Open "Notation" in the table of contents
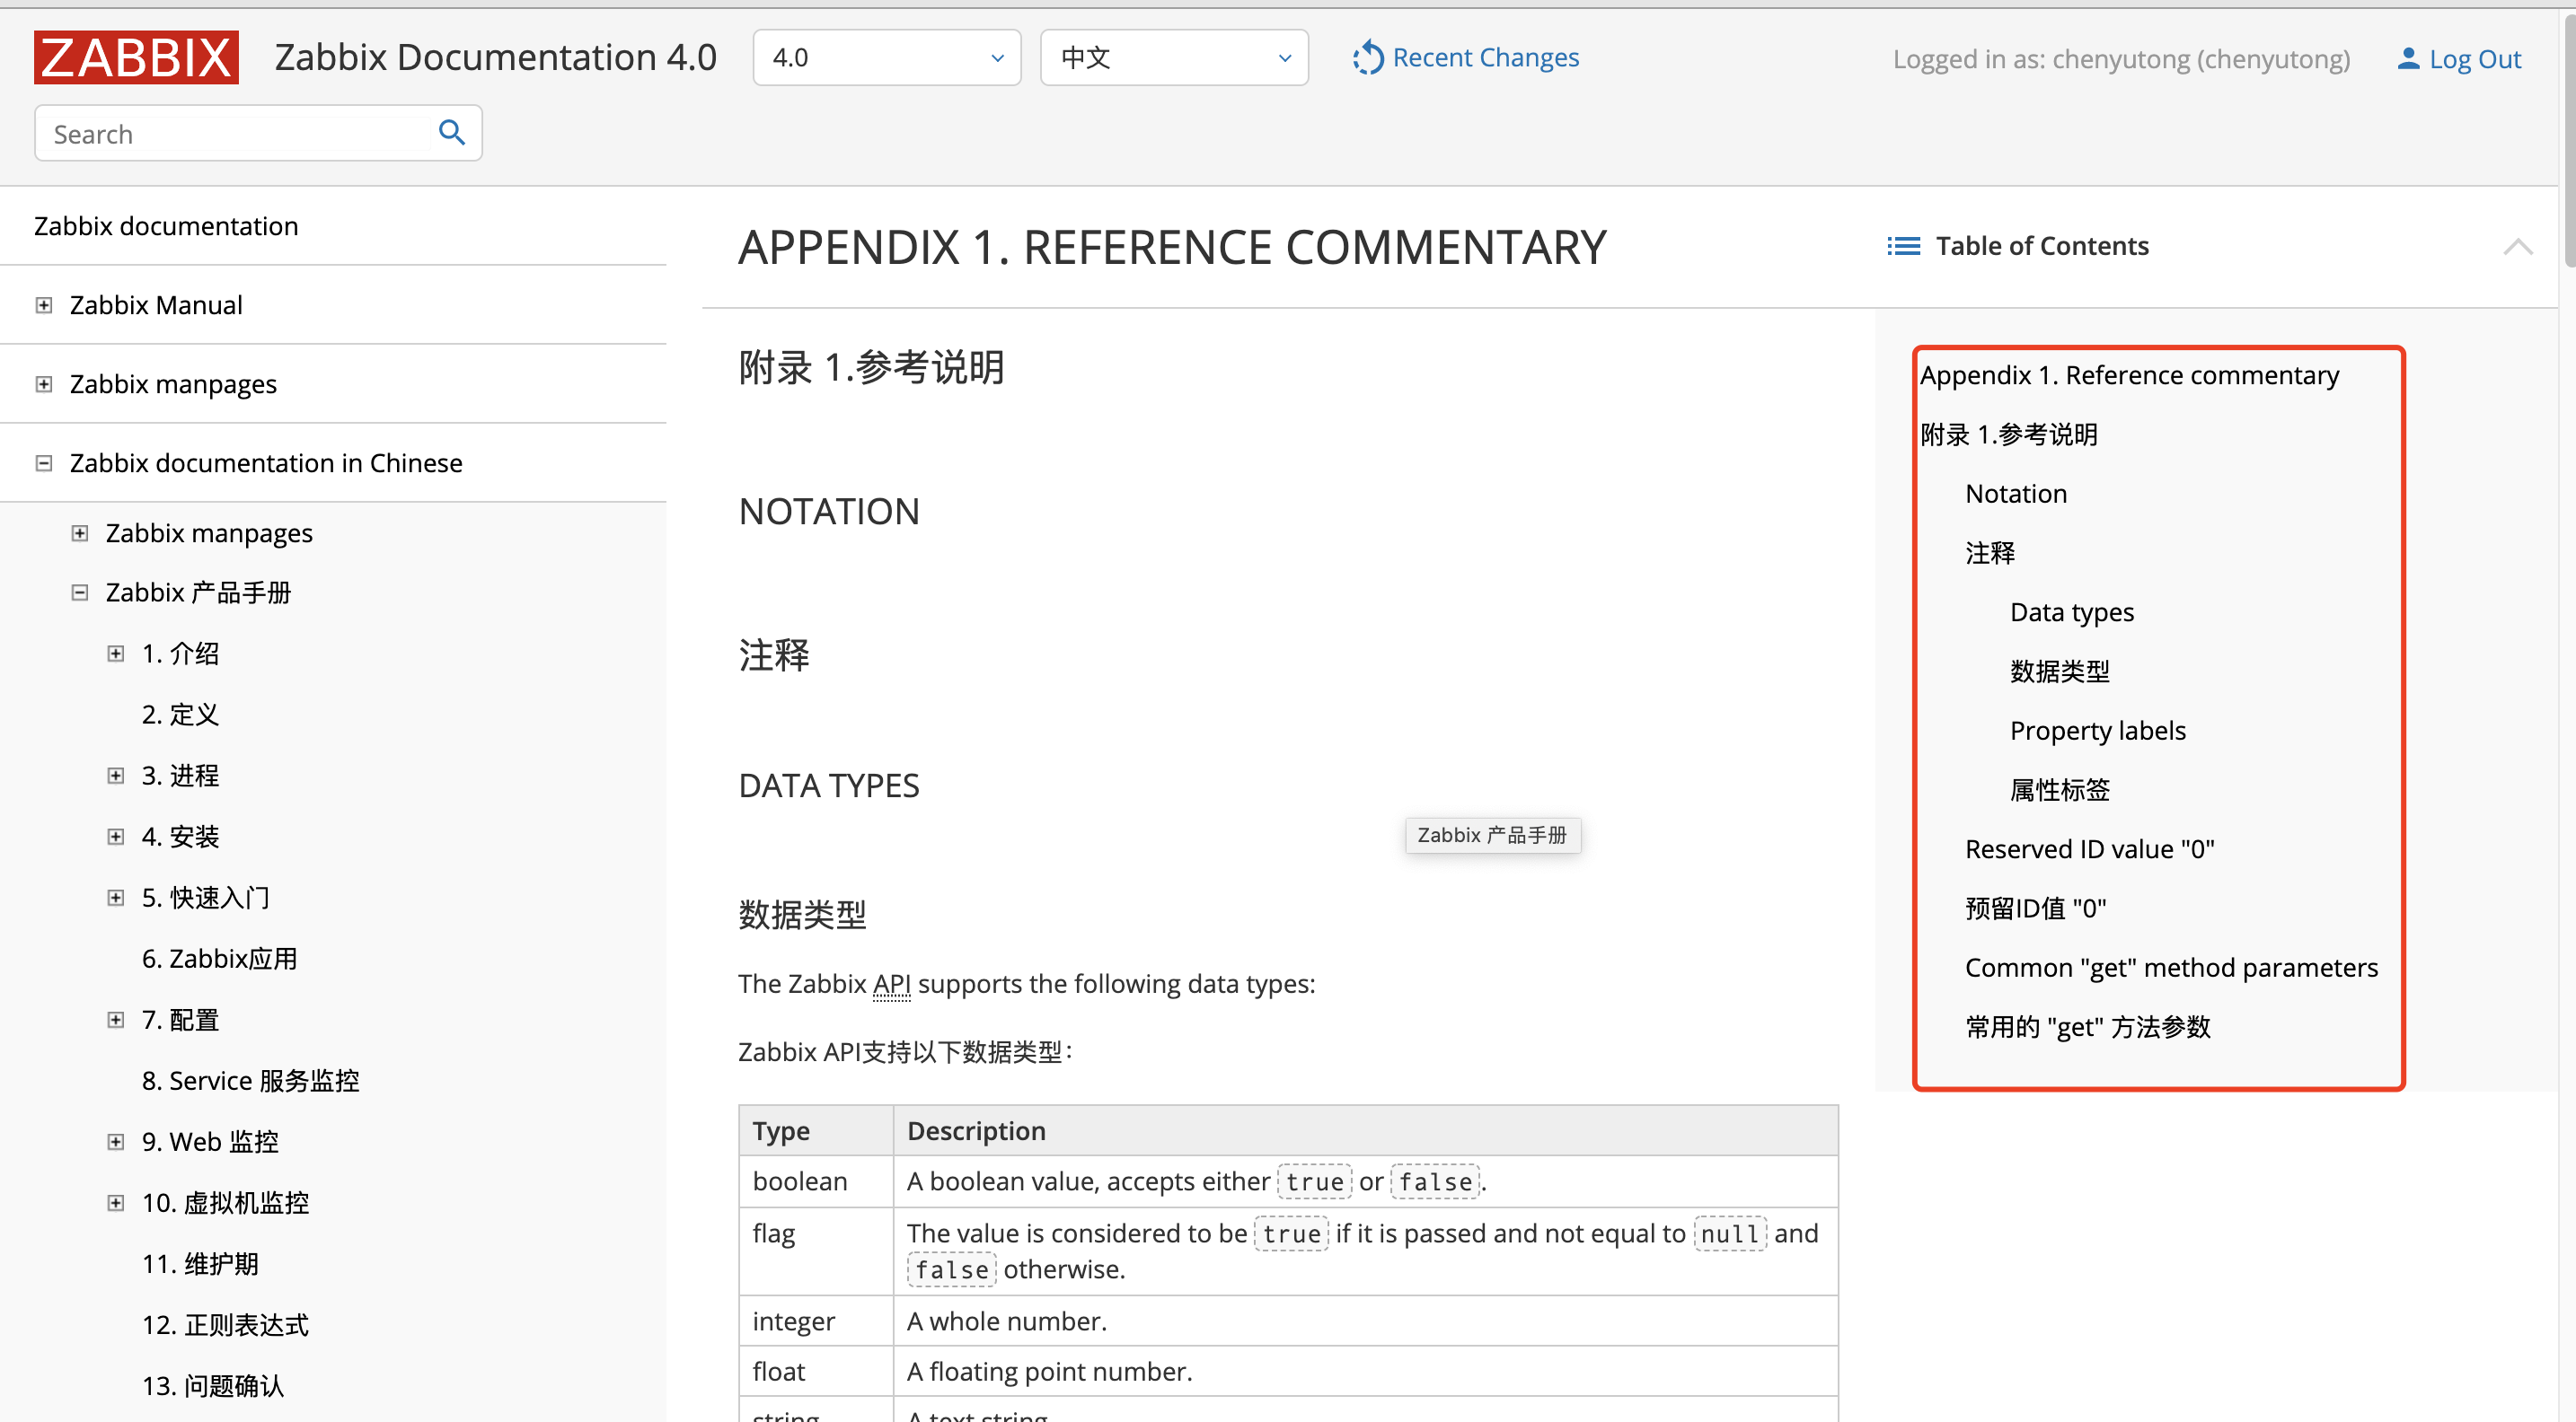The height and width of the screenshot is (1422, 2576). (x=2015, y=493)
